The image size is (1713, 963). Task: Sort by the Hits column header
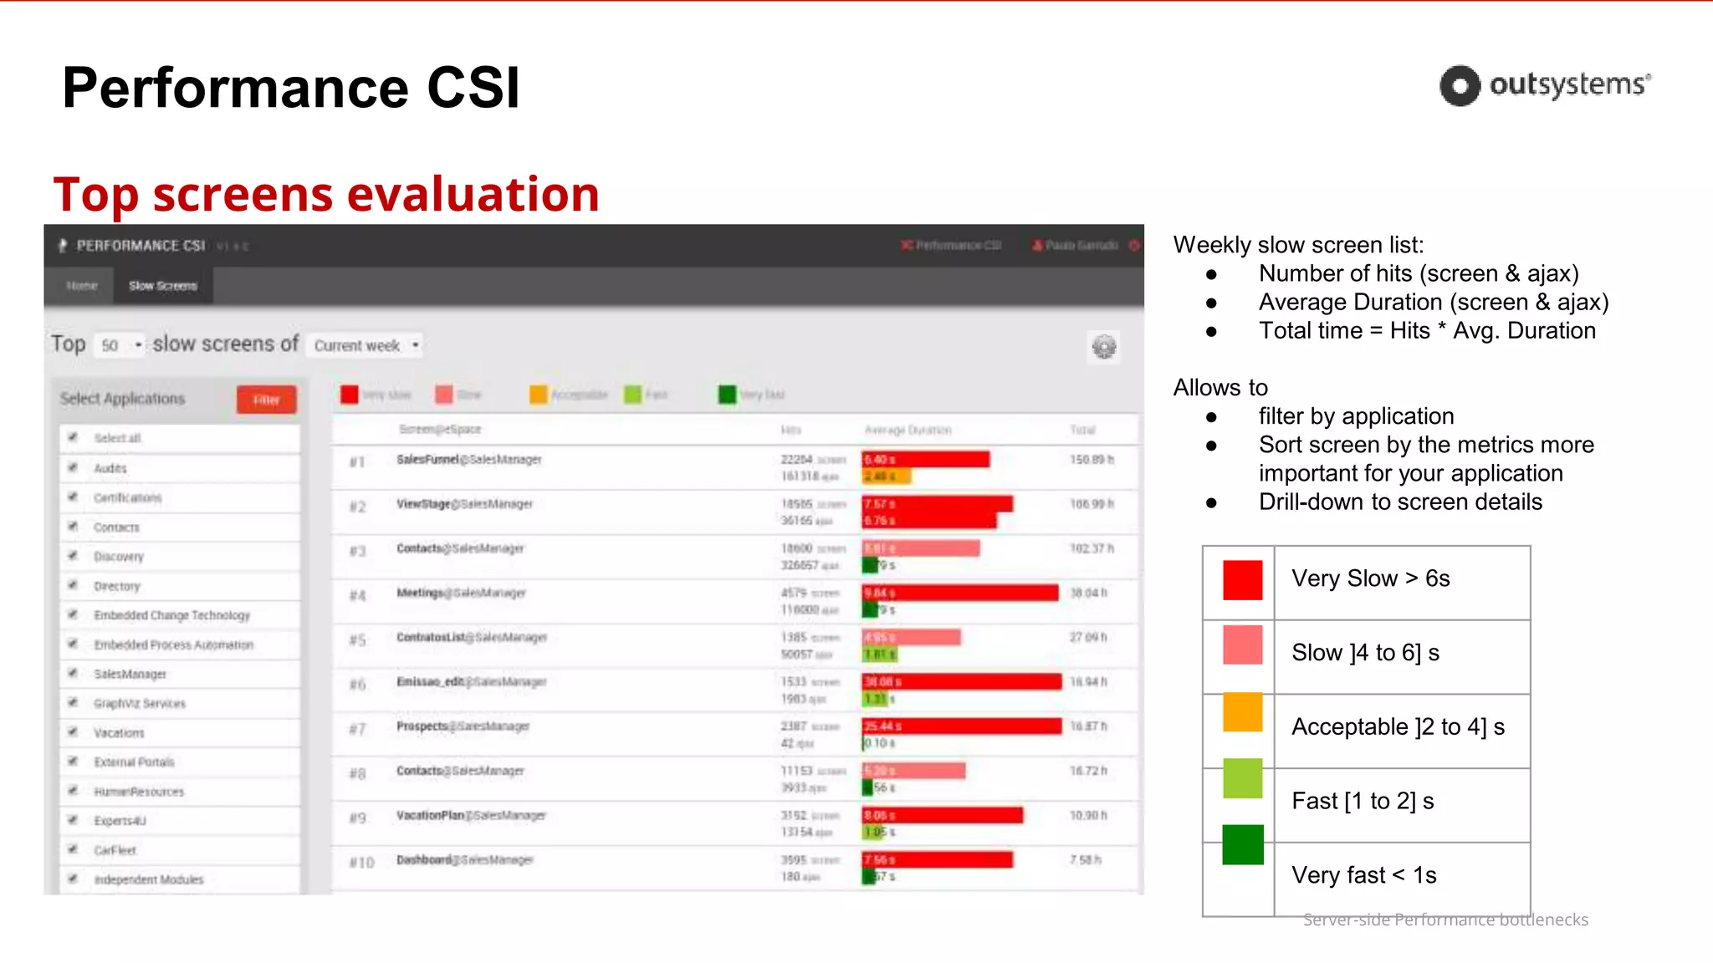click(790, 430)
